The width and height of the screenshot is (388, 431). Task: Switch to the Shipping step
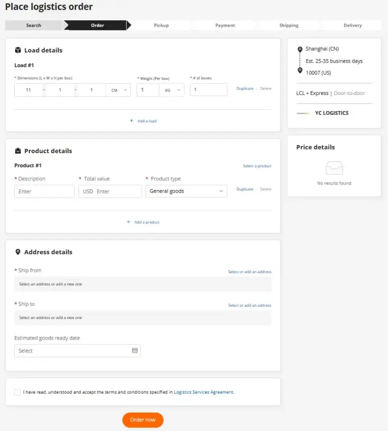pyautogui.click(x=288, y=25)
